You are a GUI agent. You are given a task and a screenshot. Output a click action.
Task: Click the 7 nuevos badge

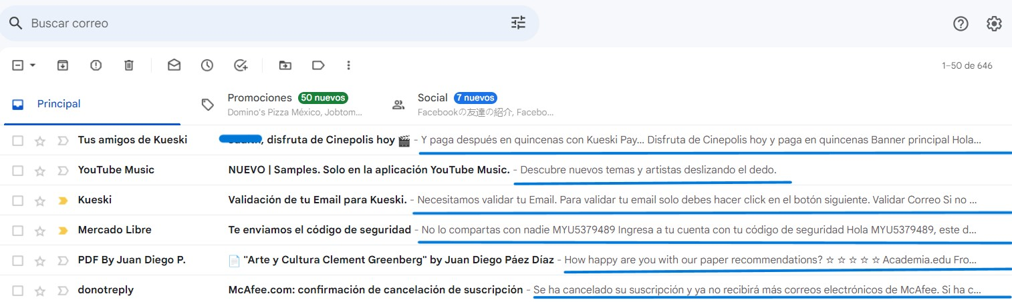click(475, 98)
